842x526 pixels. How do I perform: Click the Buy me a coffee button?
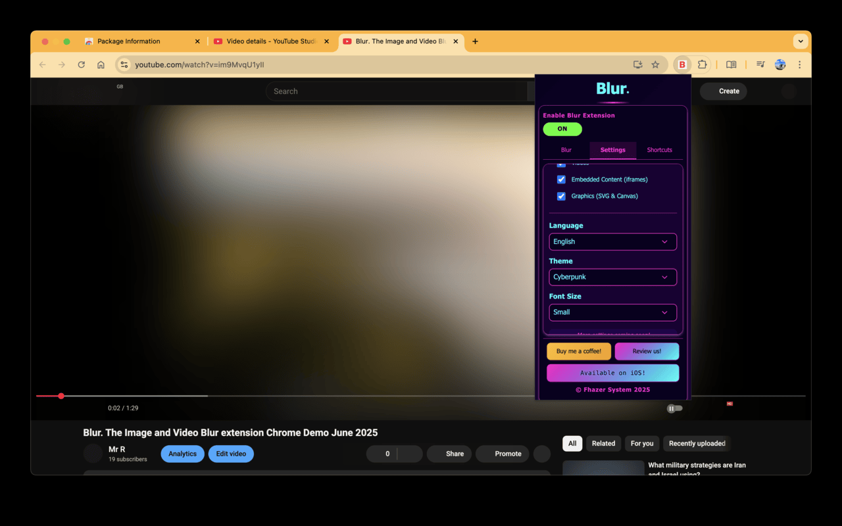579,351
